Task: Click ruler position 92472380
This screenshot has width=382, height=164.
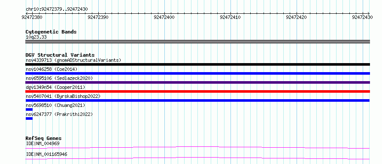Action: tap(32, 17)
